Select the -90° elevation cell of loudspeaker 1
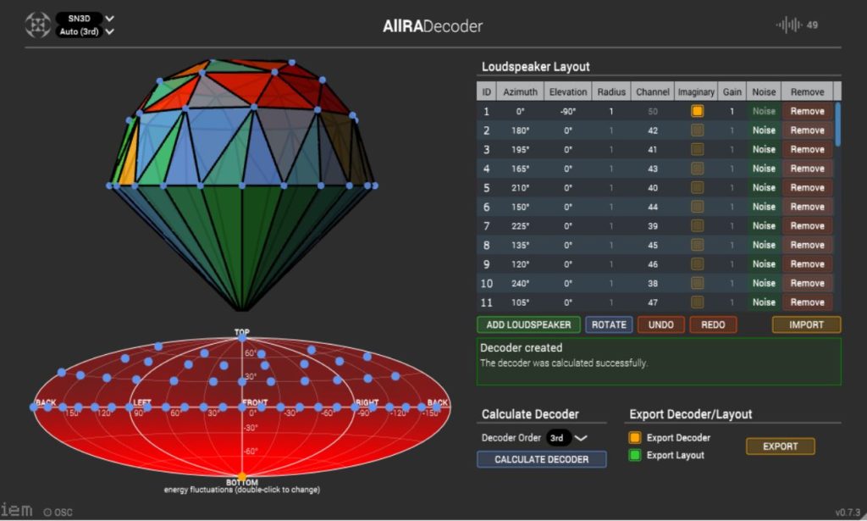867x521 pixels. 568,111
